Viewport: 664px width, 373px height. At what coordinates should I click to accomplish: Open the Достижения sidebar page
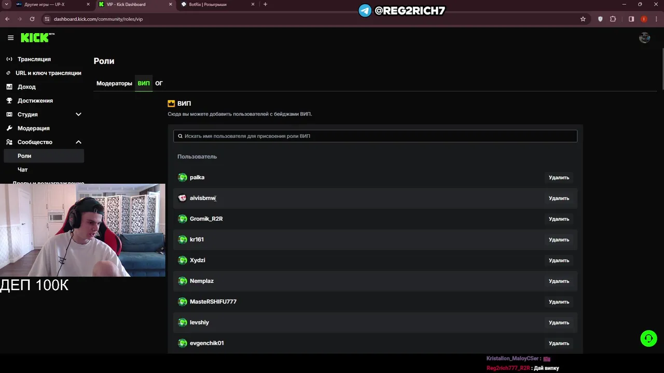click(x=35, y=101)
